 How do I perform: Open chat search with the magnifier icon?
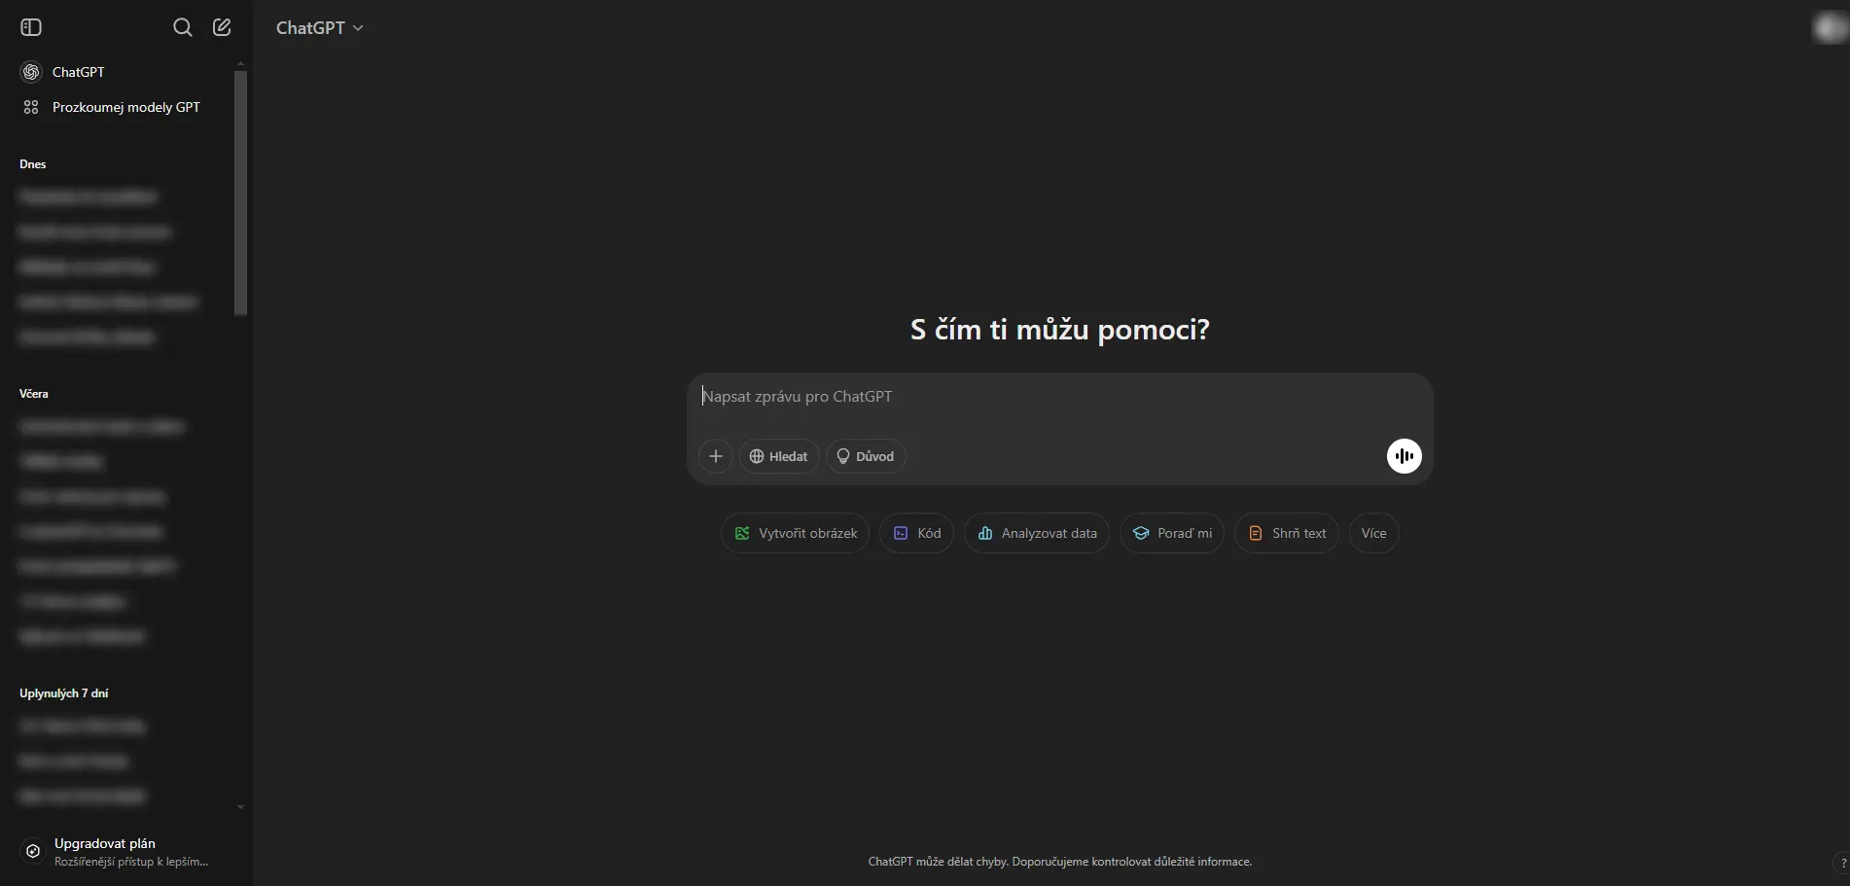(x=182, y=27)
